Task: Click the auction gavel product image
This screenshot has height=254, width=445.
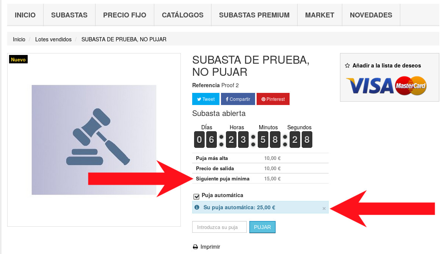Action: click(x=94, y=140)
